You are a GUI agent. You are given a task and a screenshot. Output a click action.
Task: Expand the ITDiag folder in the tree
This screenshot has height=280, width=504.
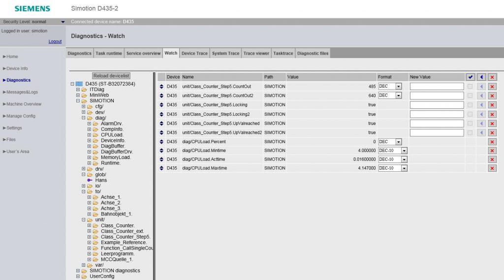tap(78, 90)
